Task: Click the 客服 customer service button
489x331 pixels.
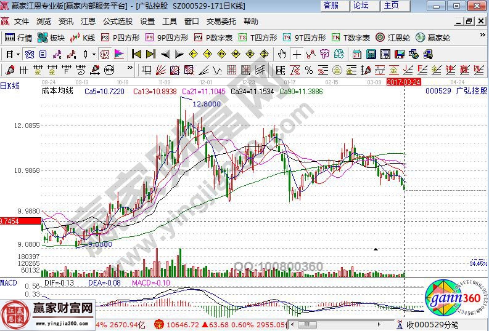Action: (331, 6)
